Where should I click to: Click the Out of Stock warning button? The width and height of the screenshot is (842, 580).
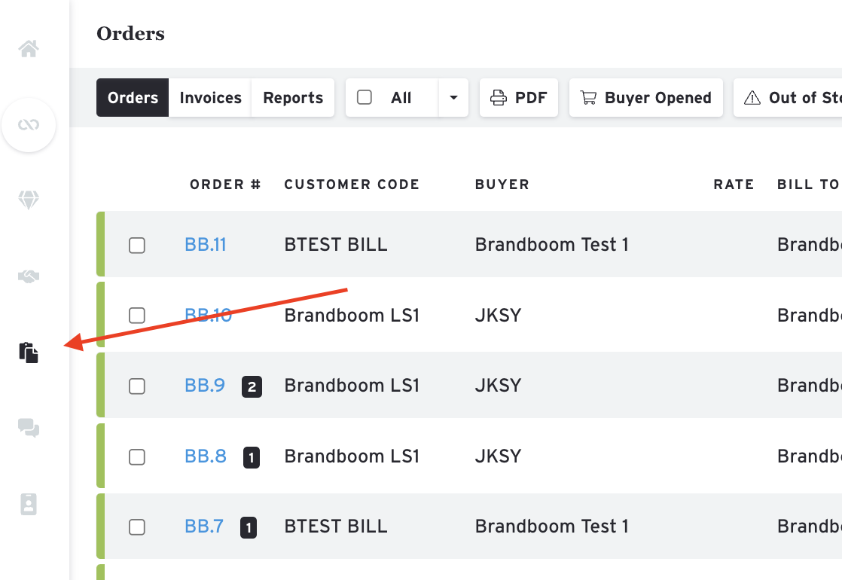pyautogui.click(x=788, y=98)
